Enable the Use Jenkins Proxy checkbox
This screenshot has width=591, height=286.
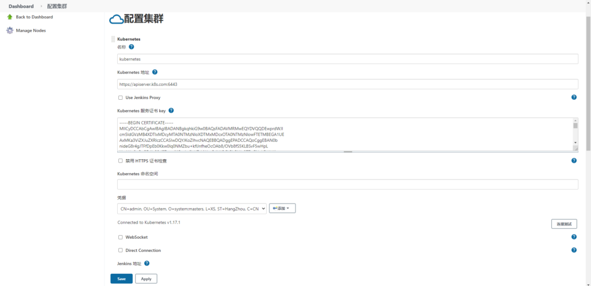[121, 97]
